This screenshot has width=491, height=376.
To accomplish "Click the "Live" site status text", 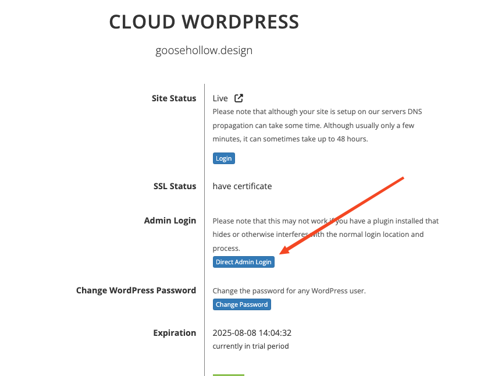I will pyautogui.click(x=220, y=98).
